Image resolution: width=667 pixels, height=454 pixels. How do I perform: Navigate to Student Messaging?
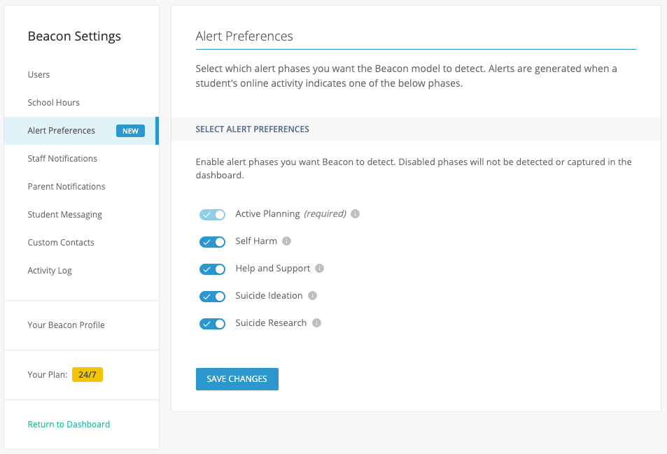point(64,215)
